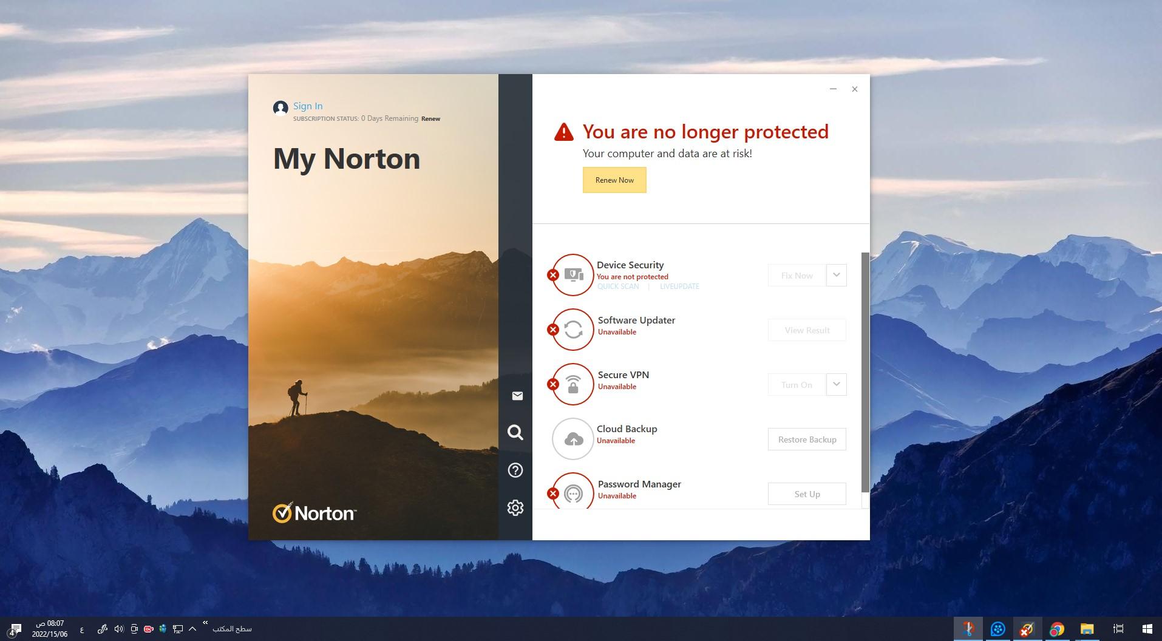This screenshot has height=641, width=1162.
Task: Select the Device Security circle icon
Action: (x=573, y=275)
